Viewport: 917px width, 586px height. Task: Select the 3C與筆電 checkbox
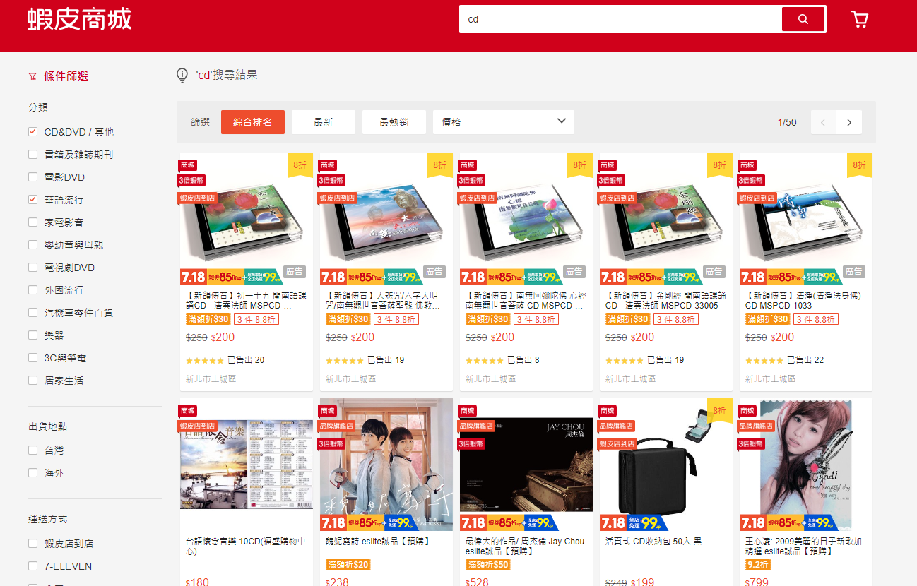tap(32, 358)
